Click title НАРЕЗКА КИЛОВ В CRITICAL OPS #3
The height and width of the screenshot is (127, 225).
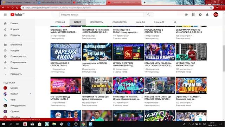point(154,31)
